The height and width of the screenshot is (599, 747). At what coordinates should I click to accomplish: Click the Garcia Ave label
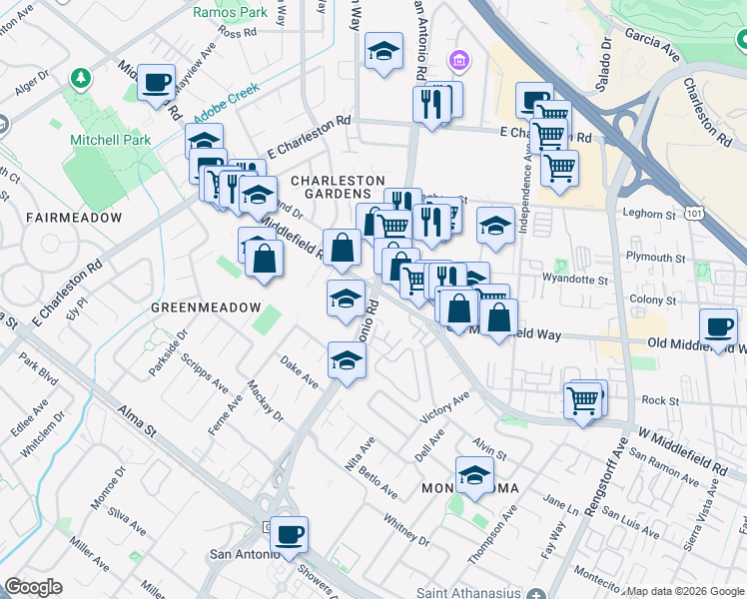point(652,45)
